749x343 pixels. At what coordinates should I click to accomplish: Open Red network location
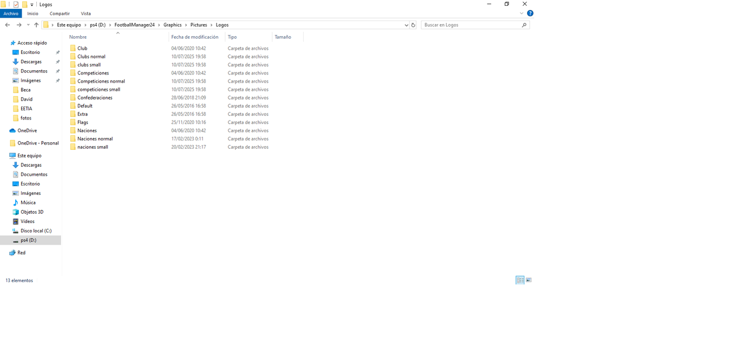tap(21, 253)
